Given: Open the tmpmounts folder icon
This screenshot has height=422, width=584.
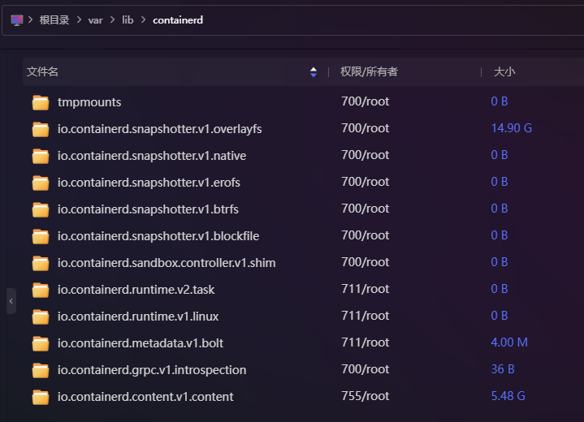Looking at the screenshot, I should [41, 102].
